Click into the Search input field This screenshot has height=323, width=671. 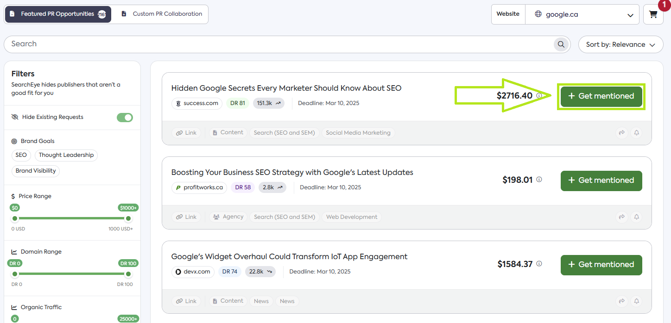point(278,44)
